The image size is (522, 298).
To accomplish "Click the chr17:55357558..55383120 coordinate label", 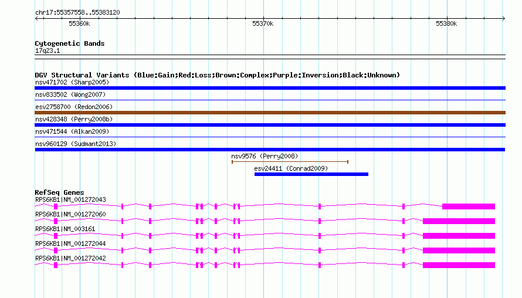I will (77, 13).
